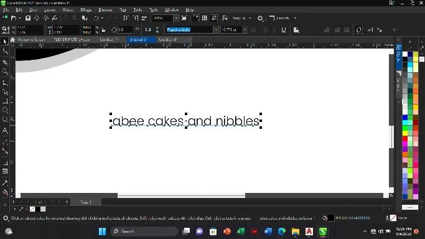425x239 pixels.
Task: Click the full-screen preview icon
Action: click(184, 18)
